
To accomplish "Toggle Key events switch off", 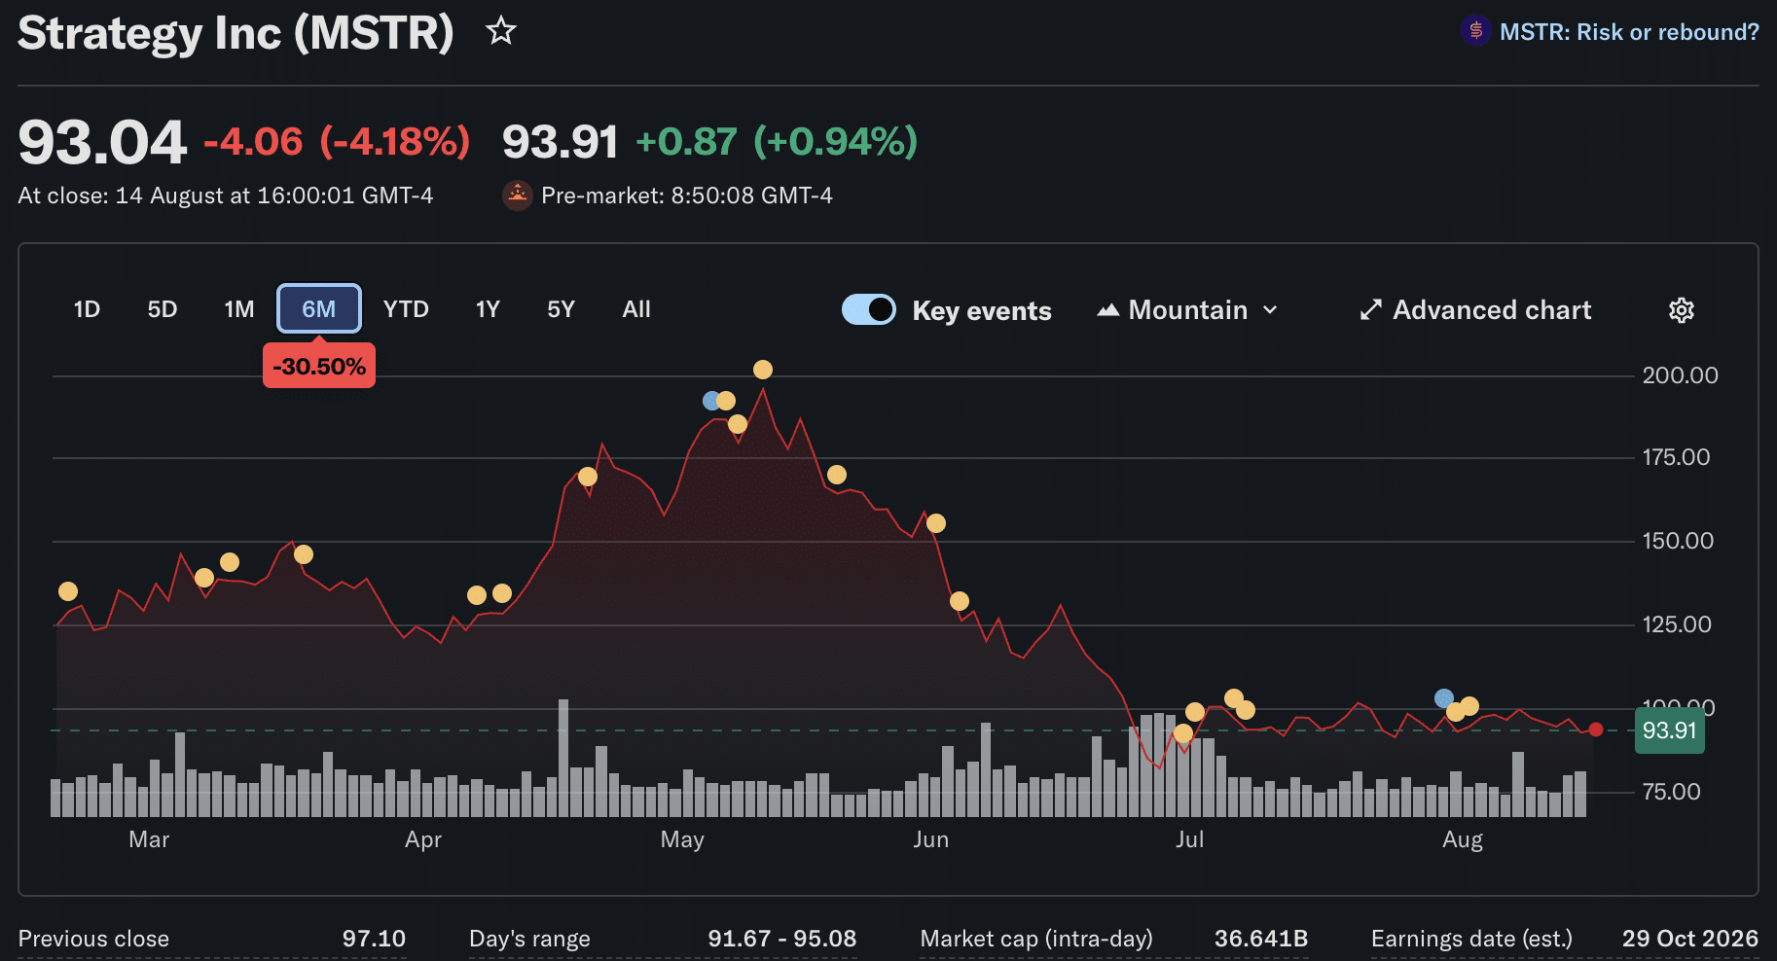I will tap(869, 309).
